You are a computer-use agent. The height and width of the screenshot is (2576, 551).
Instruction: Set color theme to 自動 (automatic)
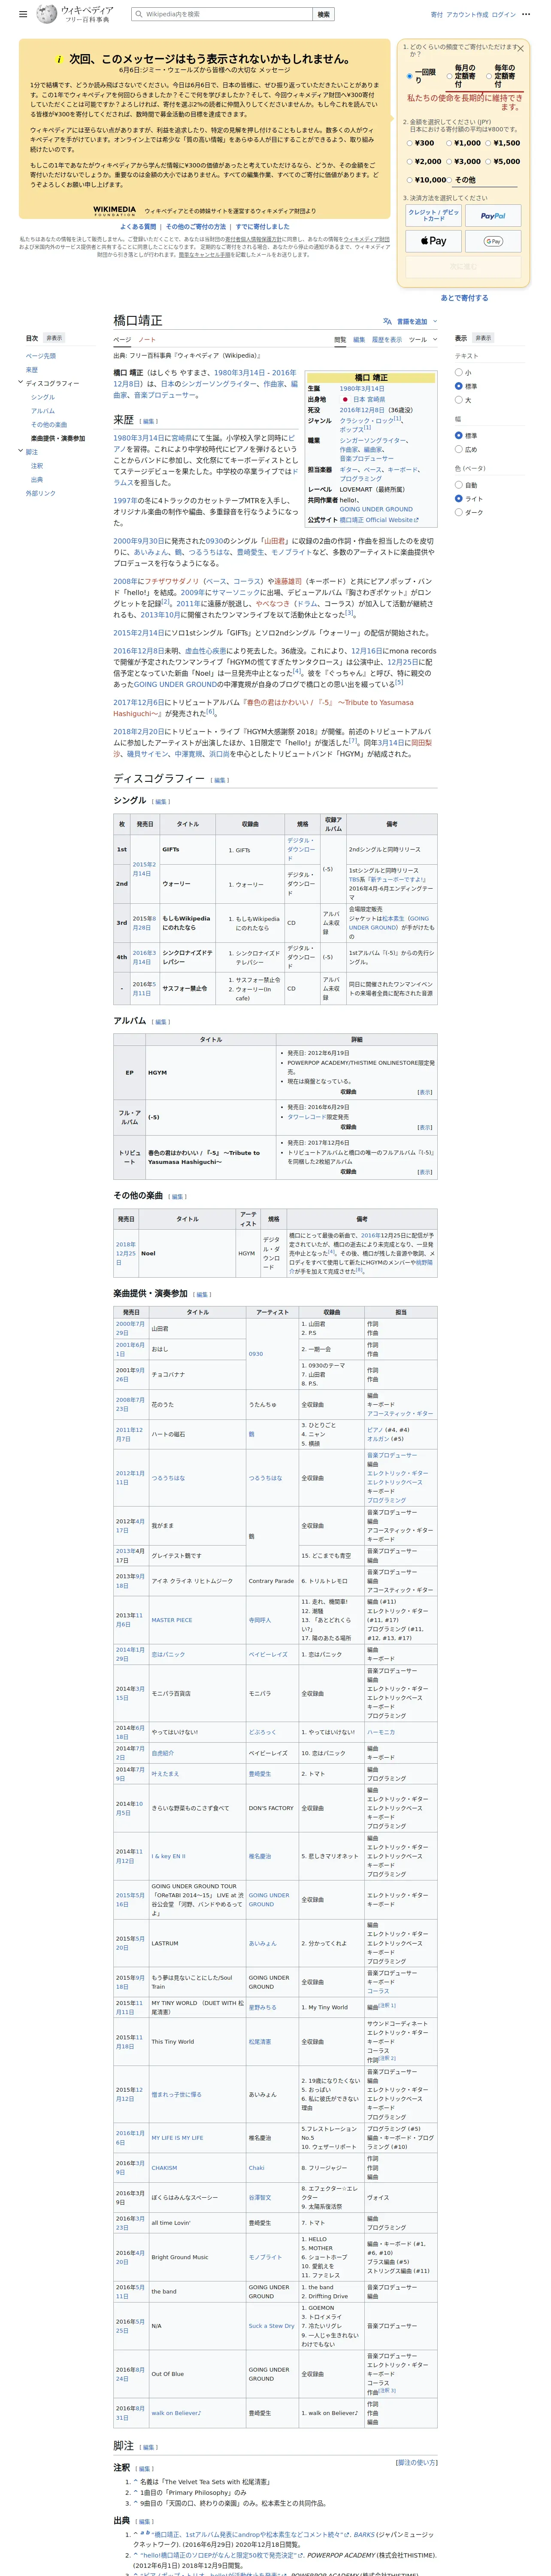tap(459, 485)
